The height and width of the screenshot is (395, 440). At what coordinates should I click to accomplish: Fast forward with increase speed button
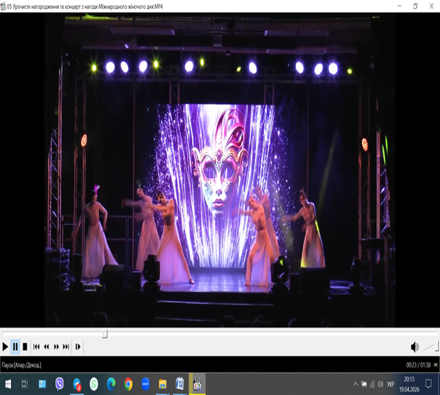pyautogui.click(x=56, y=347)
